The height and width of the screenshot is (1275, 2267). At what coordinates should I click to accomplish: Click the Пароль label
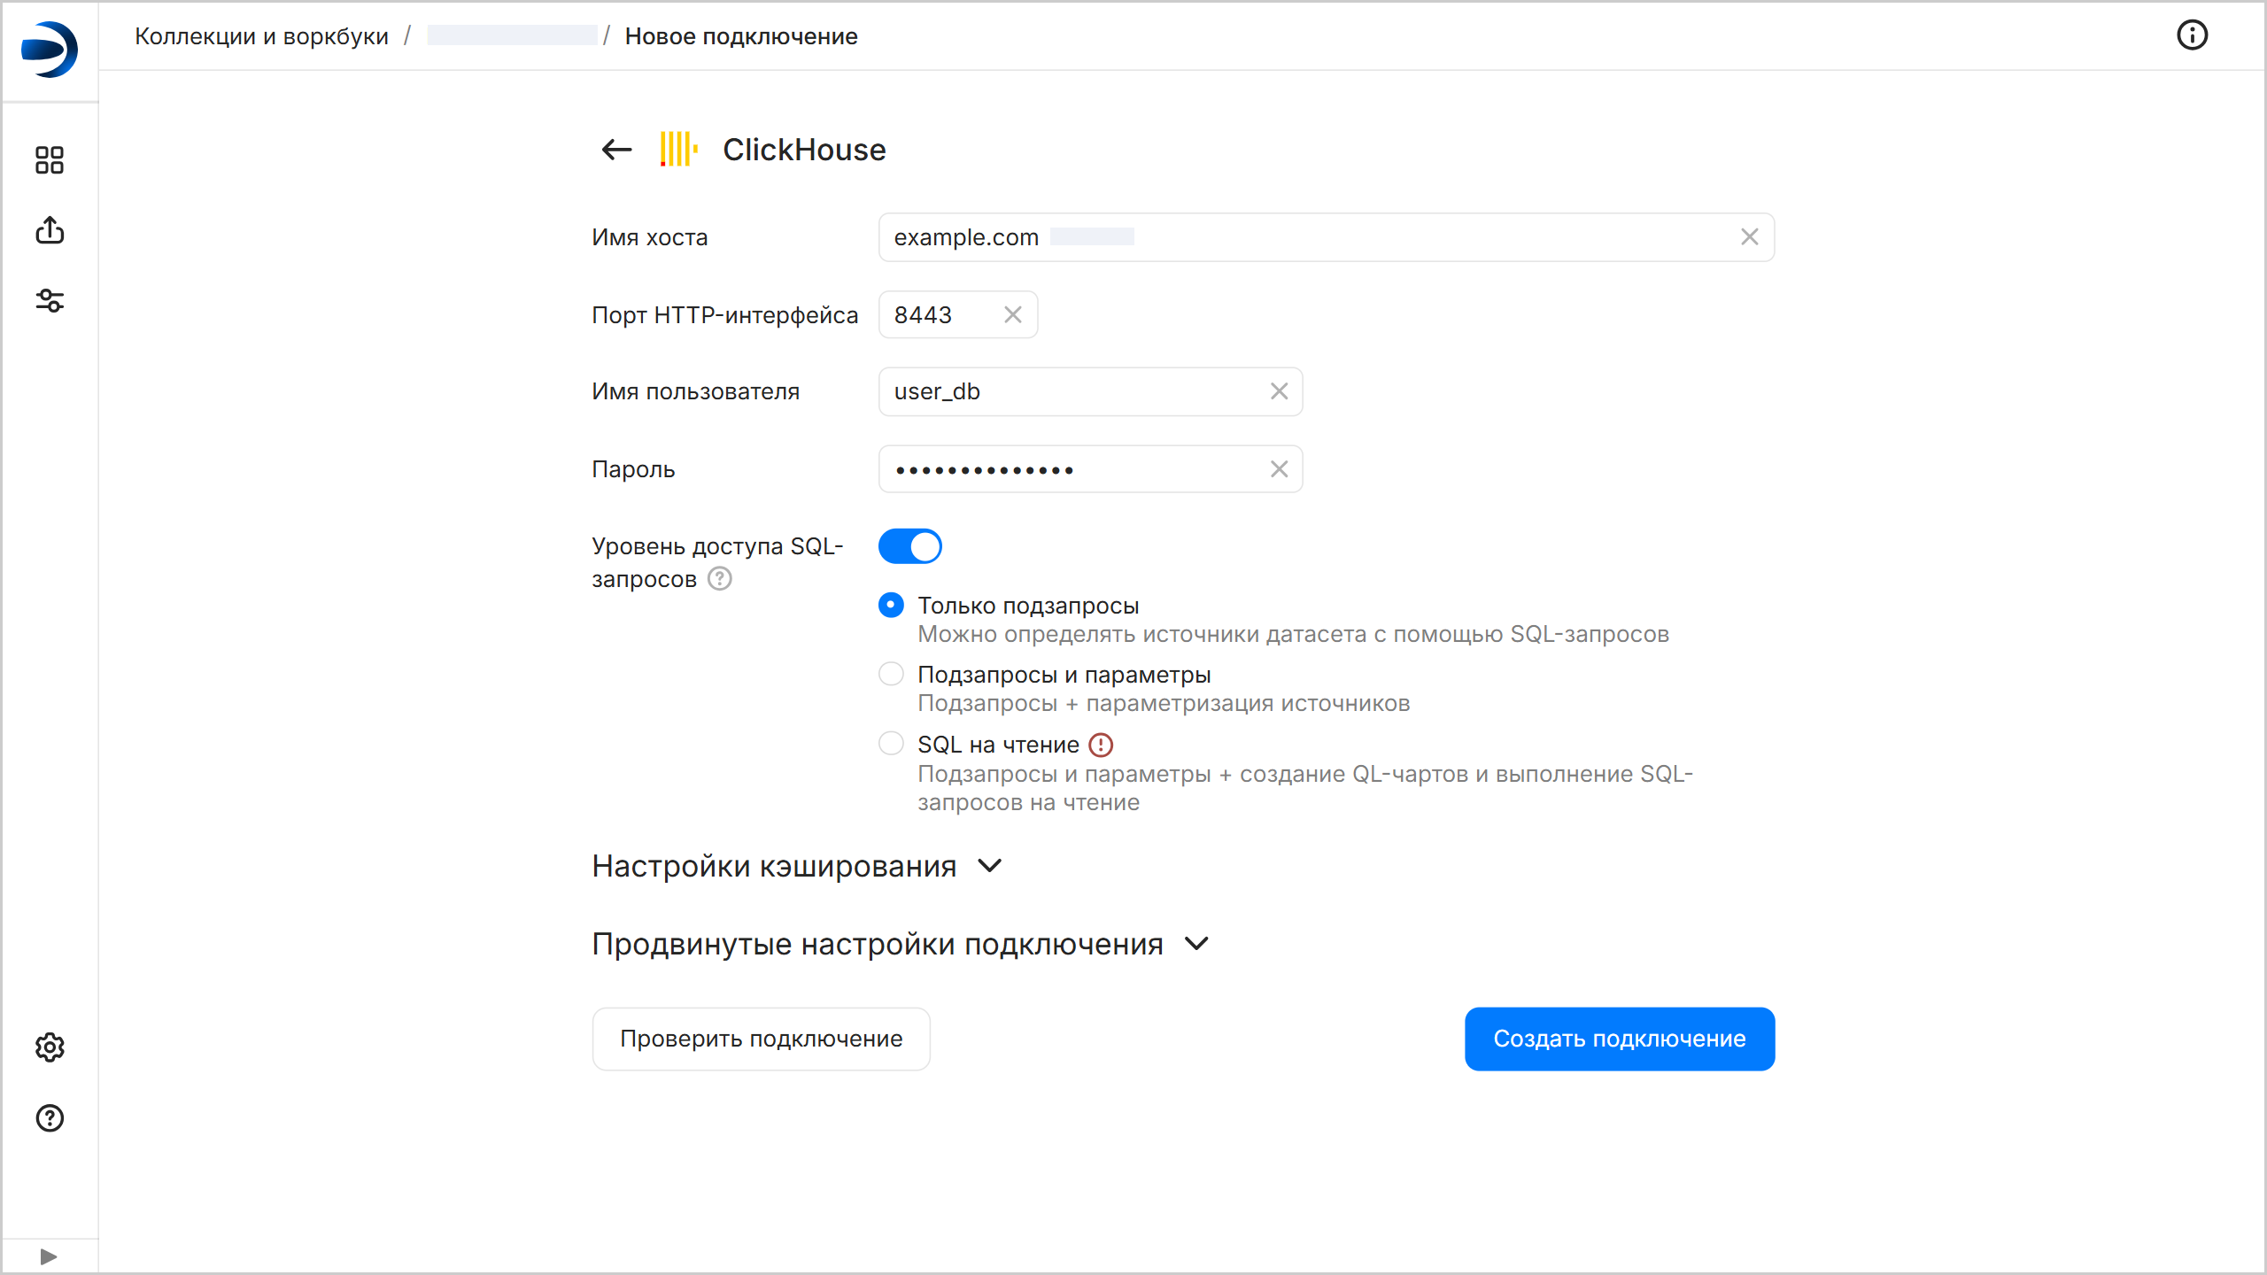pos(633,469)
